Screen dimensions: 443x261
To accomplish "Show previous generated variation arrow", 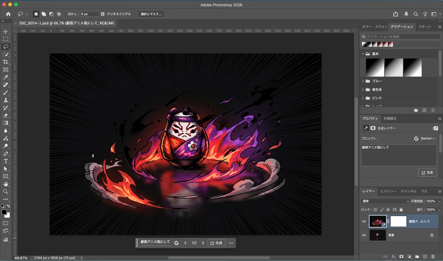I will tap(185, 243).
